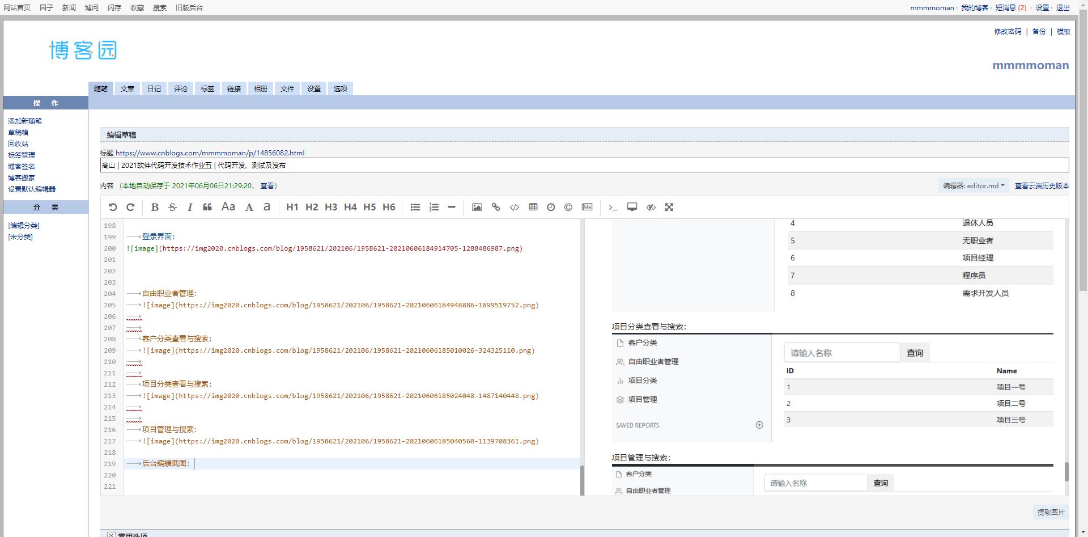
Task: Apply bold formatting with the B icon
Action: coord(155,208)
